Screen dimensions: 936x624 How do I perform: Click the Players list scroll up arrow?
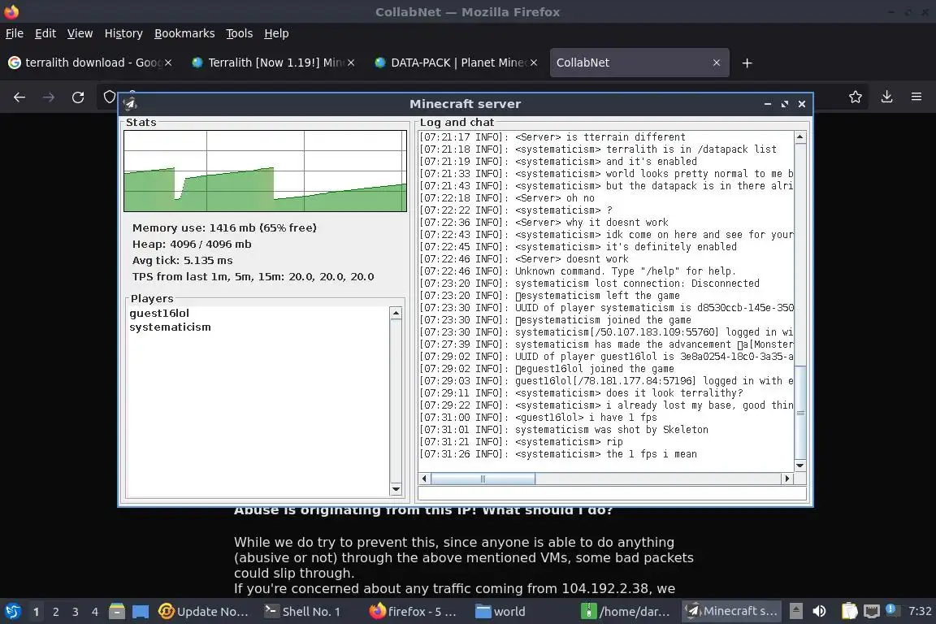(x=395, y=313)
